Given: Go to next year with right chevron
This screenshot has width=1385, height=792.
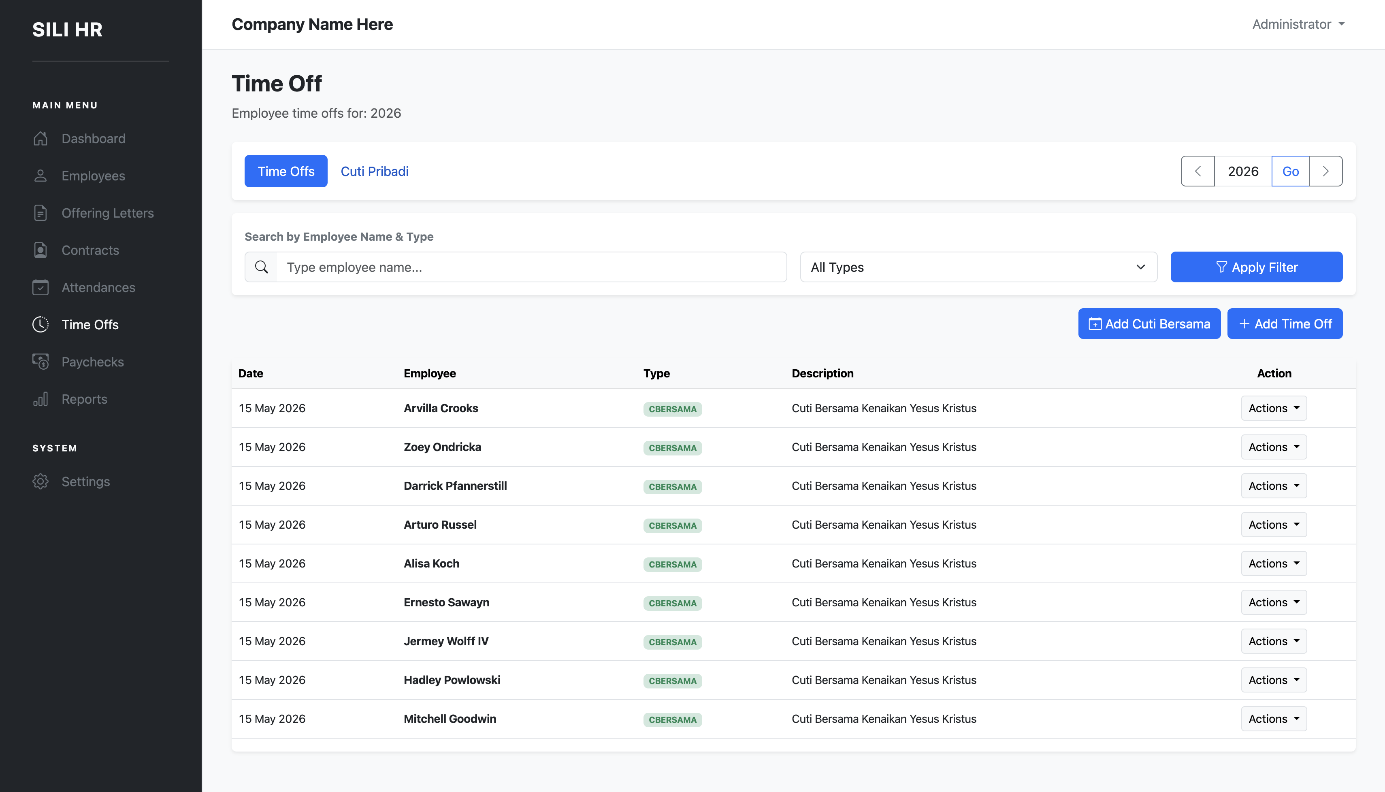Looking at the screenshot, I should click(1325, 172).
